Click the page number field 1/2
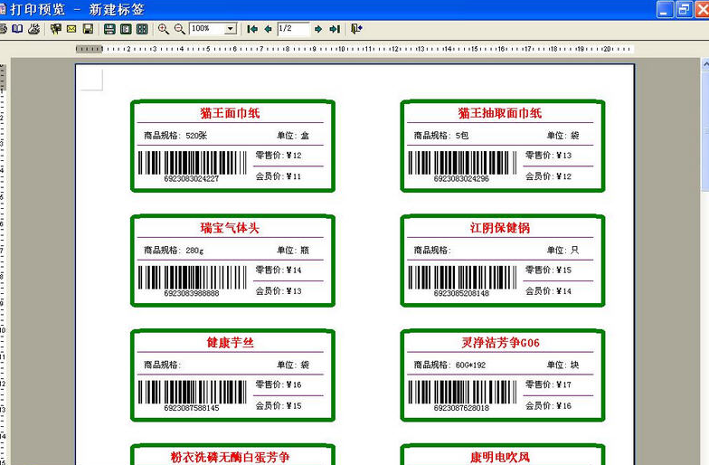Screen dimensions: 709x465 click(293, 29)
